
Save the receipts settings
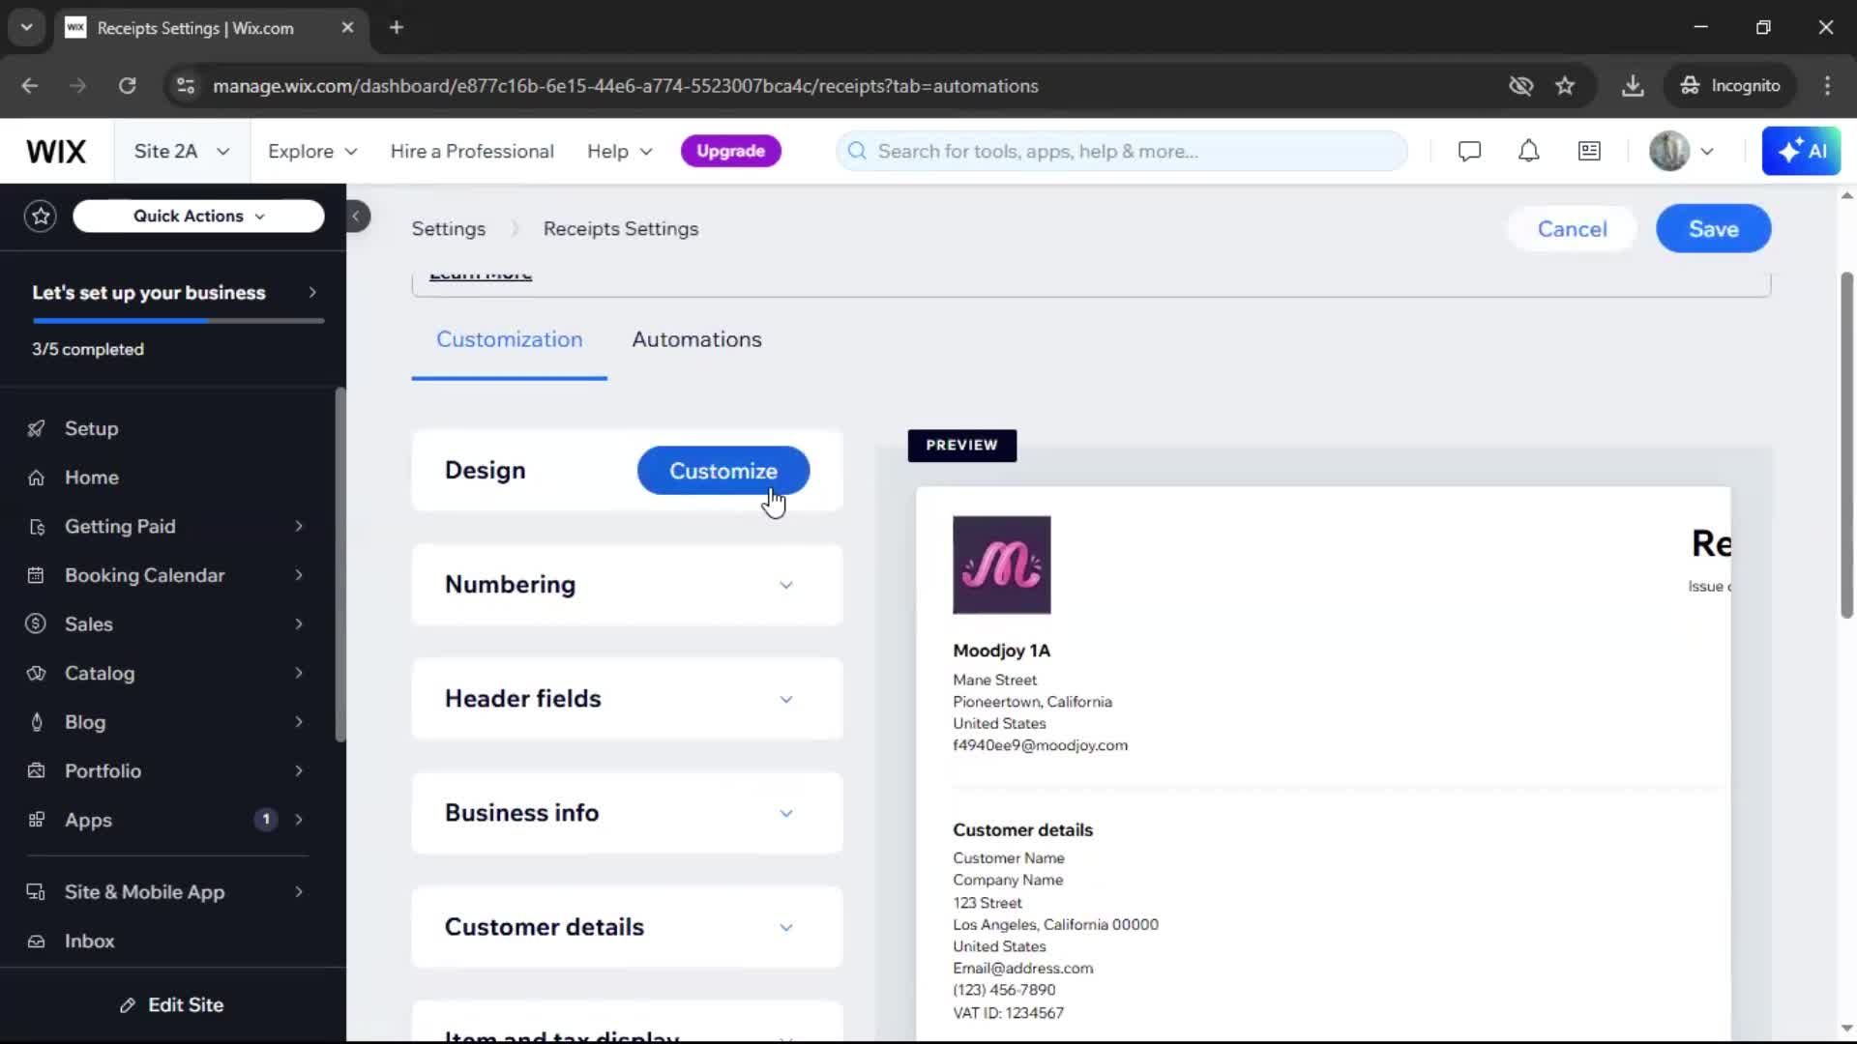[x=1713, y=229]
